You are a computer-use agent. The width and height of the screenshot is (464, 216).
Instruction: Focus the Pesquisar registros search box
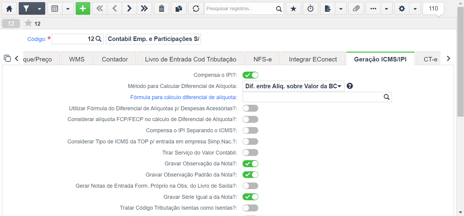click(x=240, y=9)
